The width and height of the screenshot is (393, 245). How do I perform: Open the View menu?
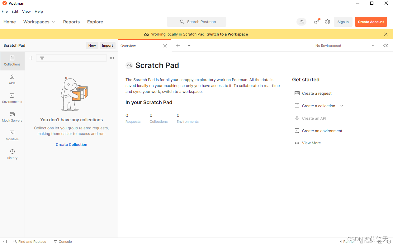tap(26, 11)
